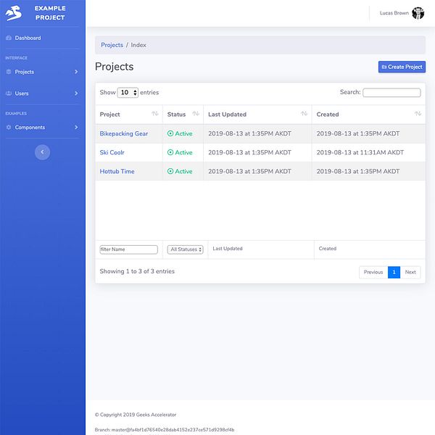Open the Ski Coolr project link
The height and width of the screenshot is (435, 435).
112,152
